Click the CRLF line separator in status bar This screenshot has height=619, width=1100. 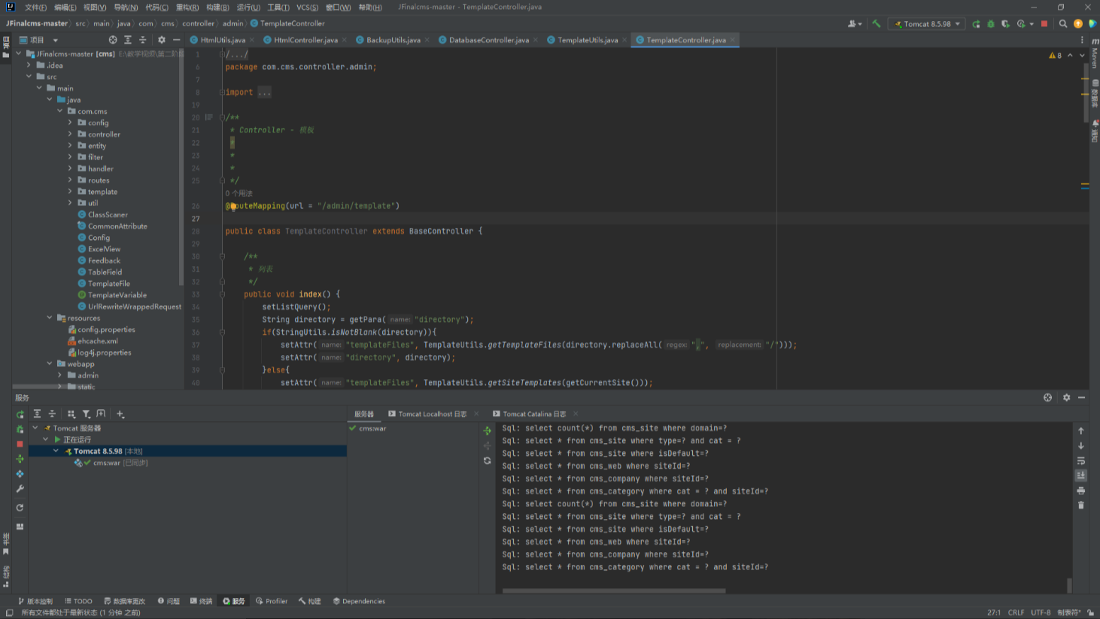tap(1016, 612)
